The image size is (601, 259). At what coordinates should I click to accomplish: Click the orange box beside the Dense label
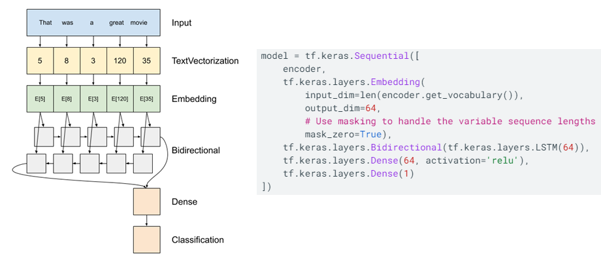coord(146,201)
